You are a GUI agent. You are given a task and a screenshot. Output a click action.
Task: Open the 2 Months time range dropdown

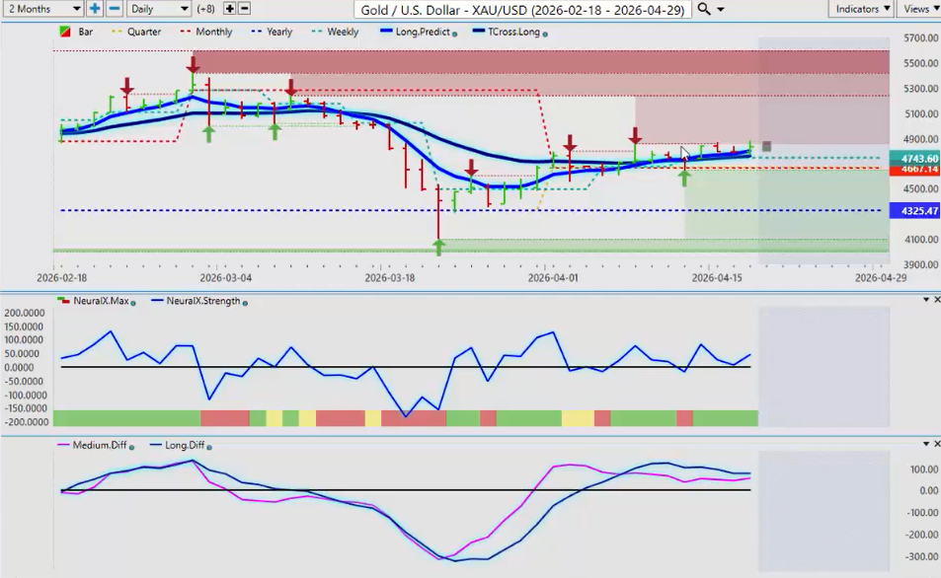click(42, 9)
